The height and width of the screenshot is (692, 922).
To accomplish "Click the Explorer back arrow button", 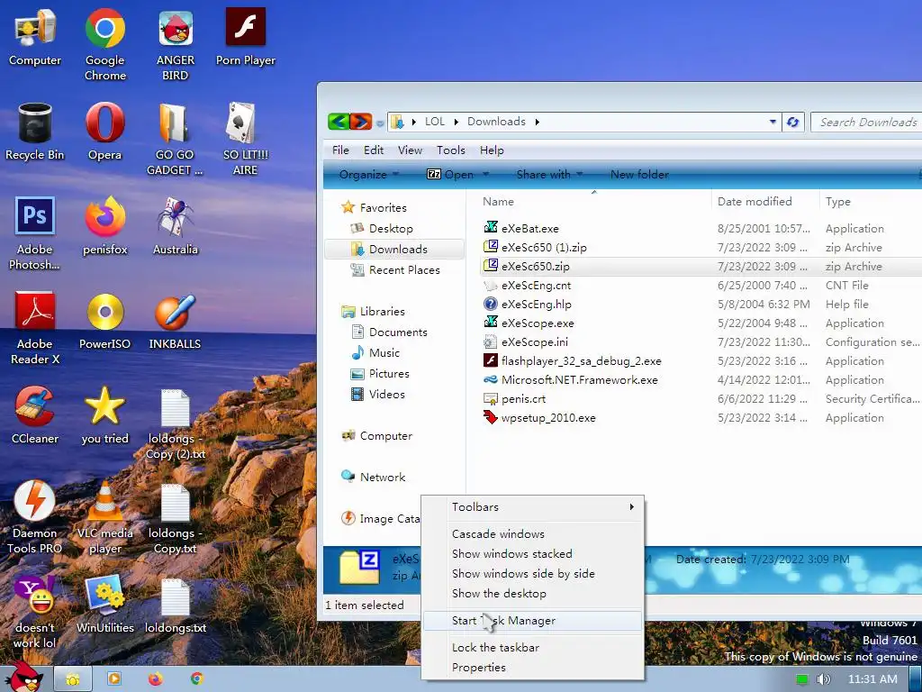I will point(339,122).
